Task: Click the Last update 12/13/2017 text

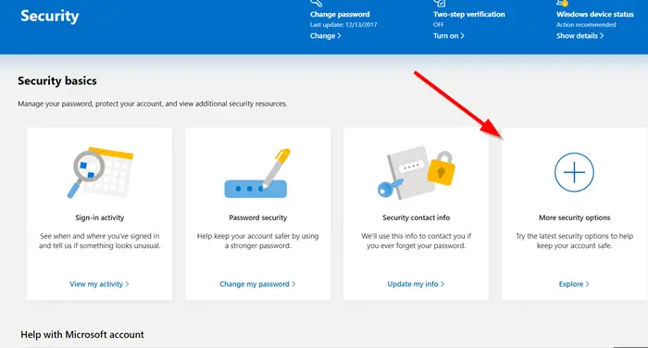Action: [343, 25]
